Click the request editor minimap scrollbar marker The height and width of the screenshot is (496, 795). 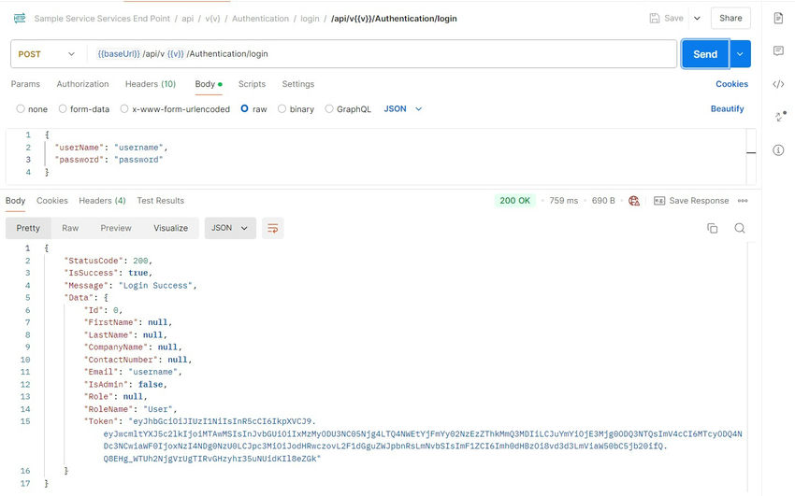(x=751, y=152)
